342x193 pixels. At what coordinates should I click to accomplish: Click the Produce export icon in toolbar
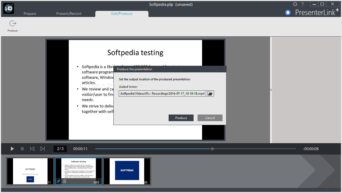(x=12, y=24)
